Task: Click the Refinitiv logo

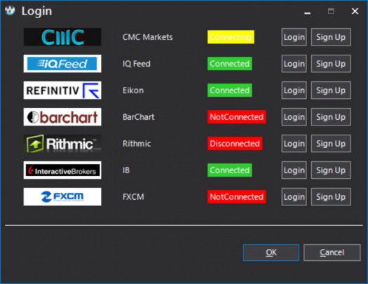Action: tap(62, 90)
